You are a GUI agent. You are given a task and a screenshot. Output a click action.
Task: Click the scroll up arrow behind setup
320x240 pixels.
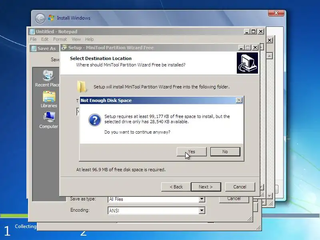click(x=270, y=56)
